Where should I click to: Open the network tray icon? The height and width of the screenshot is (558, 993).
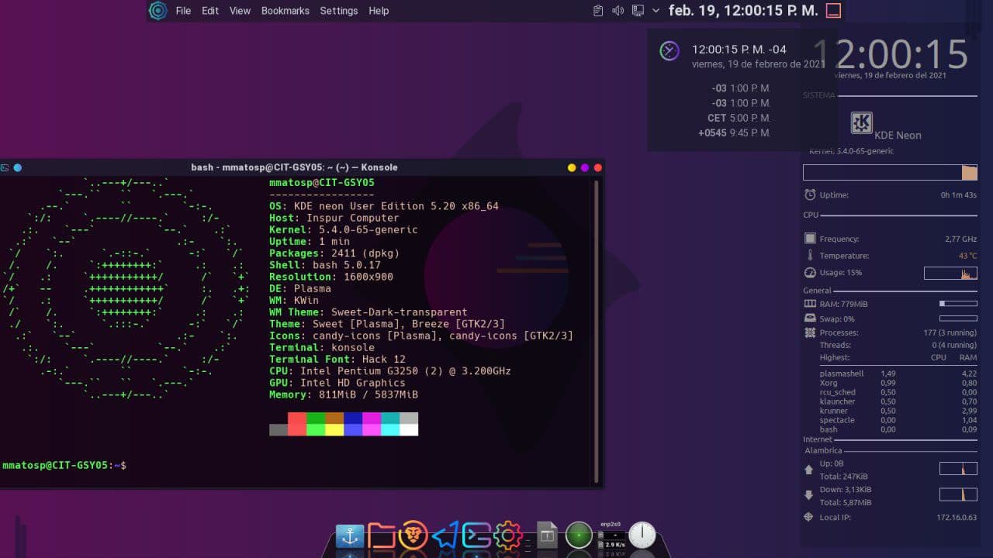point(638,11)
